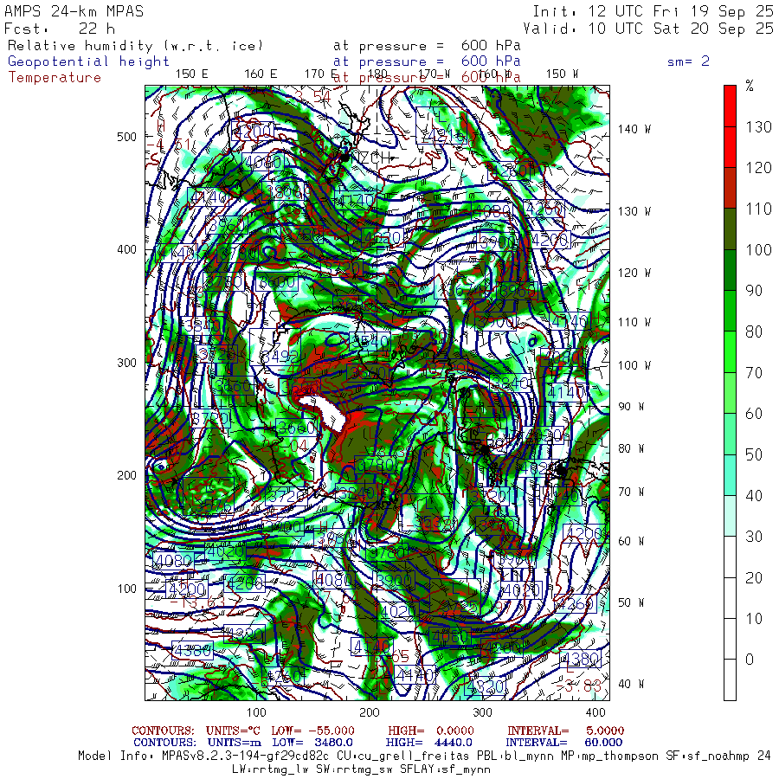Click the 'AMPS 24-km MPAS' title text
The height and width of the screenshot is (779, 779).
[74, 11]
